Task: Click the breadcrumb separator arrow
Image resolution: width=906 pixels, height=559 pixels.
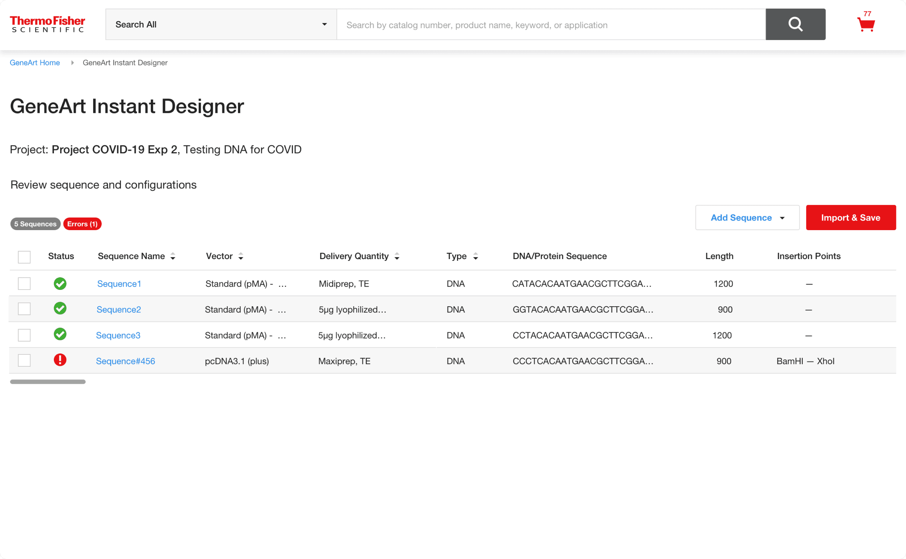Action: pyautogui.click(x=72, y=63)
